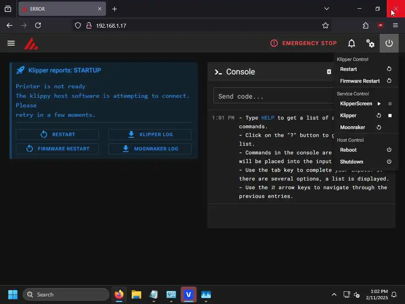405x304 pixels.
Task: Select the ERROR browser tab
Action: (x=62, y=9)
